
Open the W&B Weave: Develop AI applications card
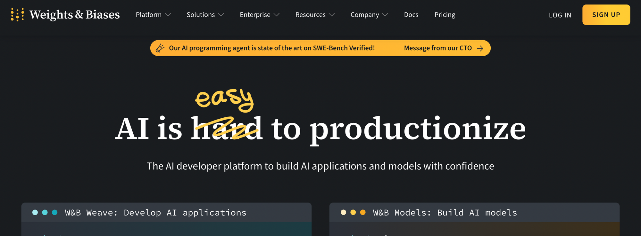tap(166, 219)
